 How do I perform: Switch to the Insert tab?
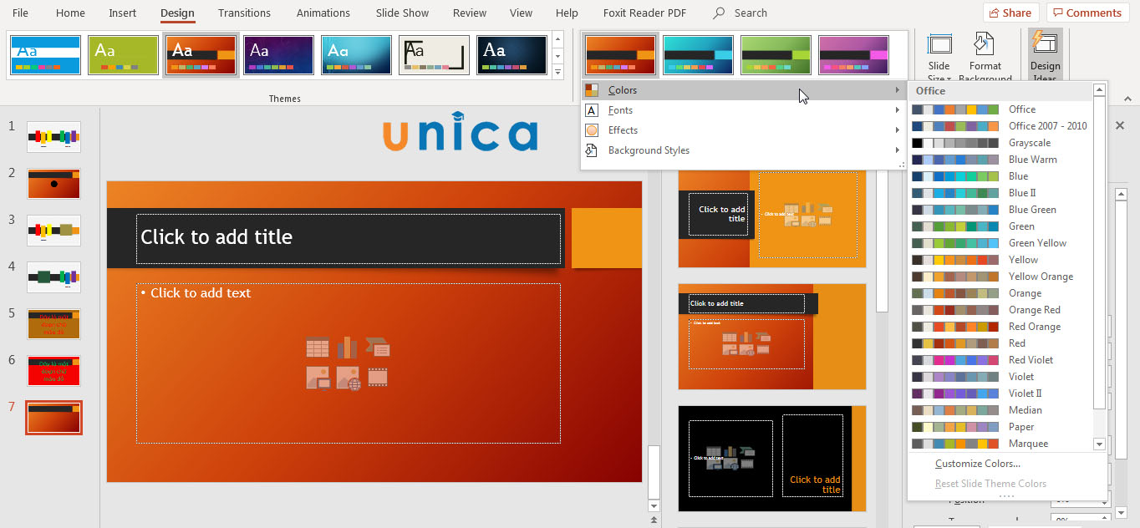[x=123, y=13]
